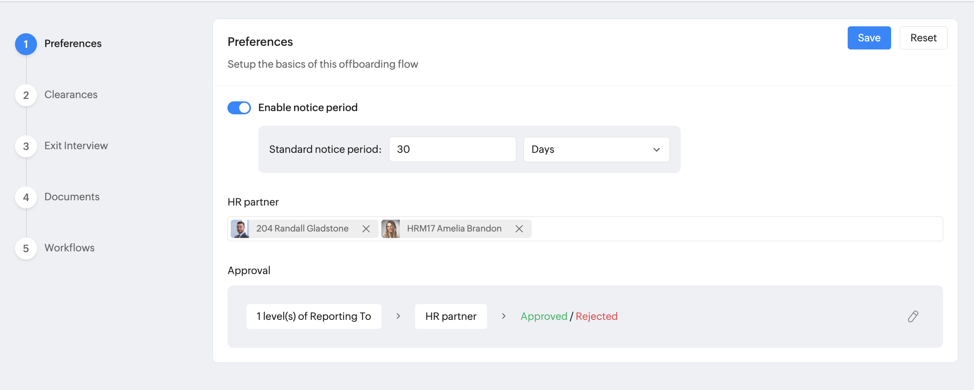This screenshot has height=390, width=974.
Task: Select step 3 circle icon
Action: (x=26, y=146)
